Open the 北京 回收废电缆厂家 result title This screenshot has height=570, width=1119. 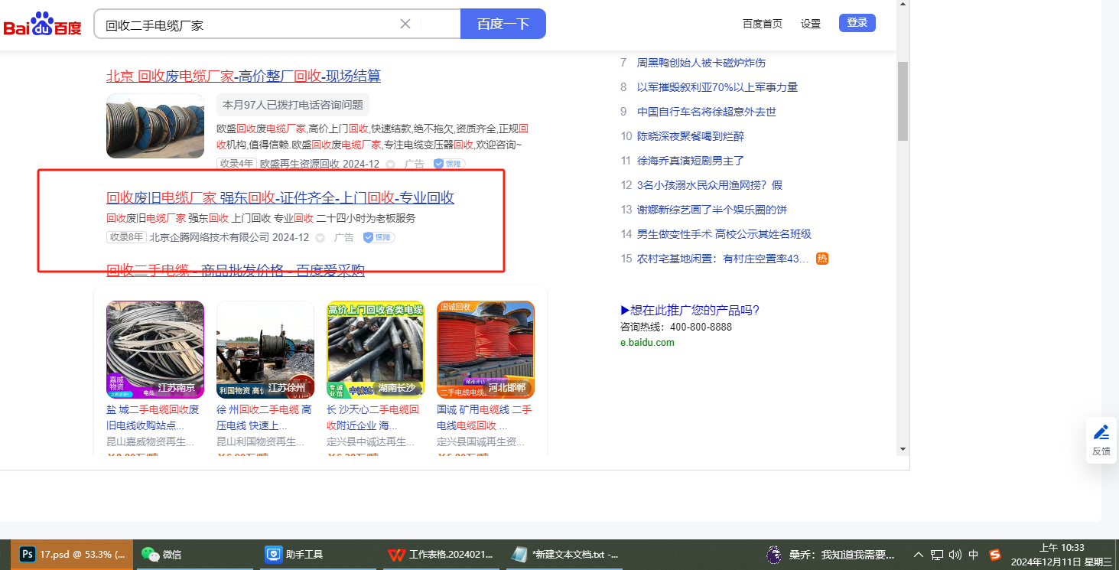tap(243, 76)
